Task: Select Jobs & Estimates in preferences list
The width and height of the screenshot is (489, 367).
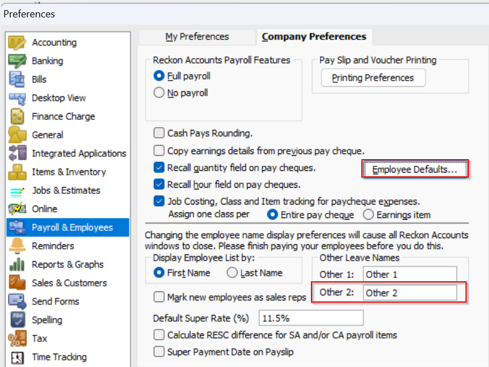Action: tap(66, 191)
